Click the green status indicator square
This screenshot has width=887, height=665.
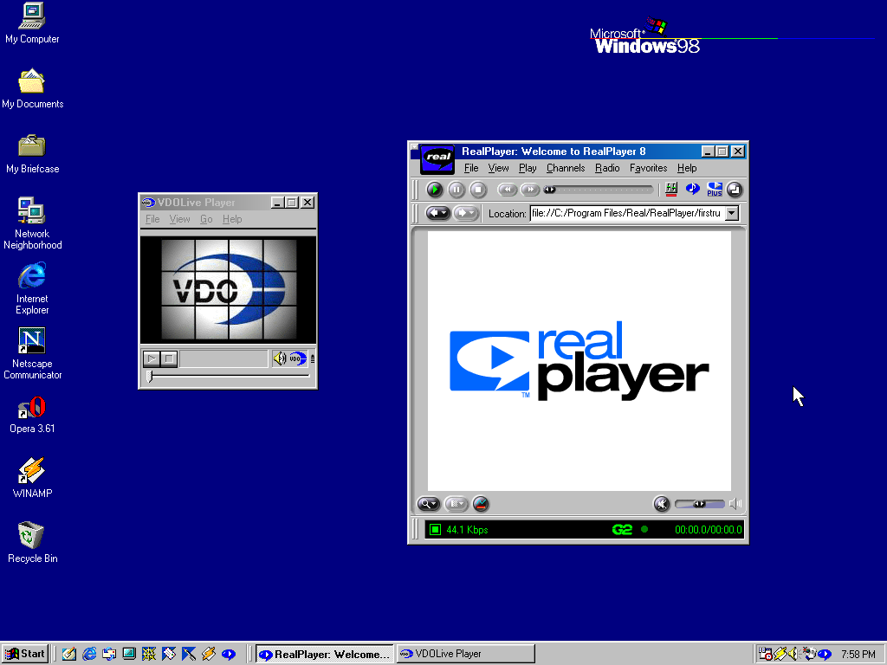pos(435,530)
